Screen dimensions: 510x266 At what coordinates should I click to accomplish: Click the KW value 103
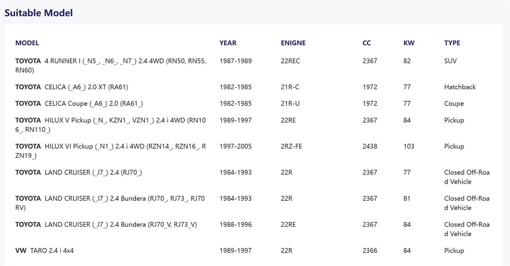(x=409, y=146)
